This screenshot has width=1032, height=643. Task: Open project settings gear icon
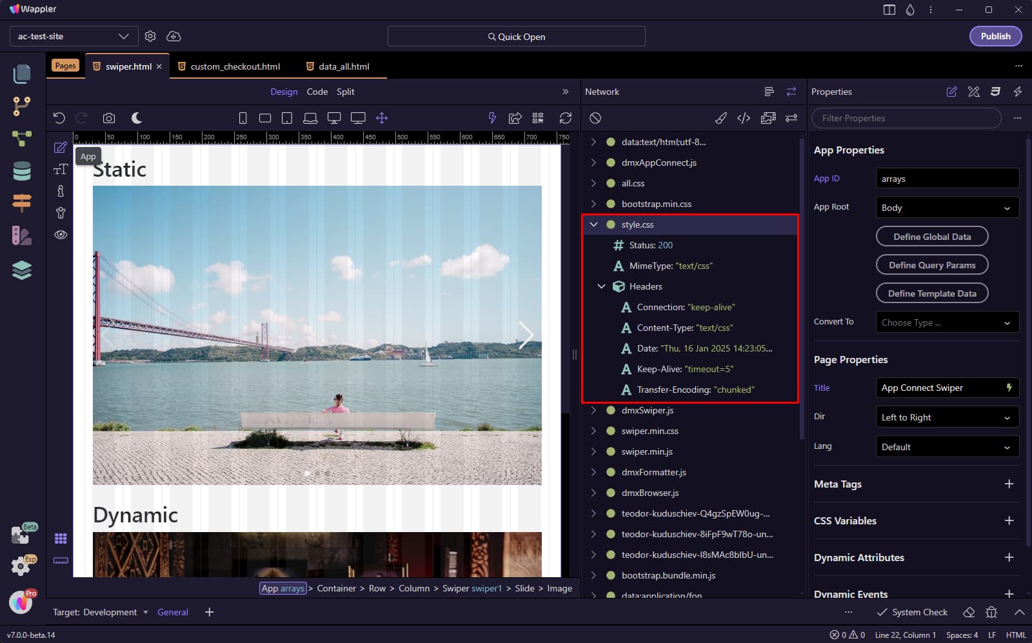[150, 36]
